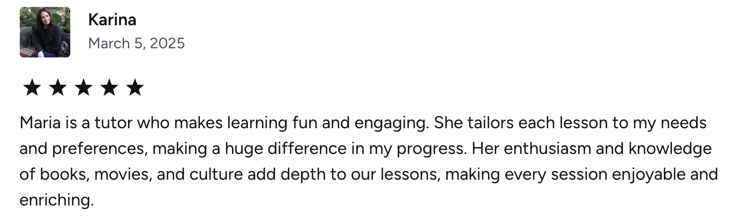Image resolution: width=748 pixels, height=221 pixels.
Task: Click the second star in the rating
Action: pos(58,87)
